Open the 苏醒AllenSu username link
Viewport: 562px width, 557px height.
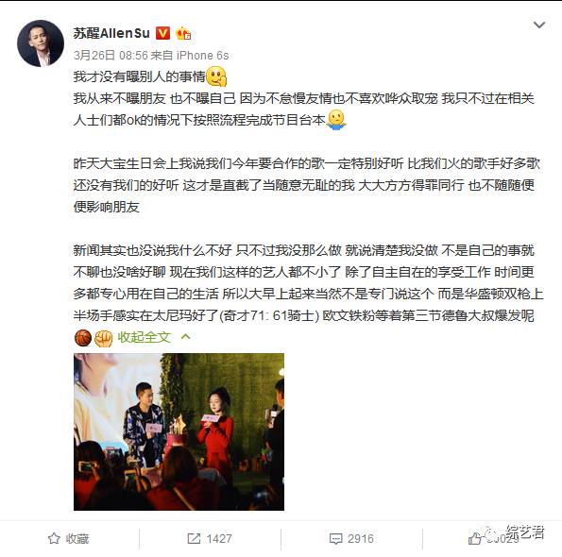pos(111,33)
